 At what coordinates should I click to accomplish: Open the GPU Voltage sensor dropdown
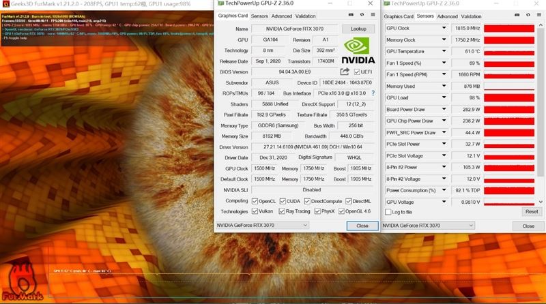pyautogui.click(x=444, y=202)
